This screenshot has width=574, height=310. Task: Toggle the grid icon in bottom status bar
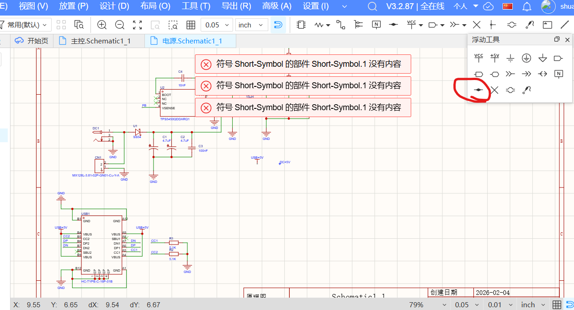pos(557,305)
